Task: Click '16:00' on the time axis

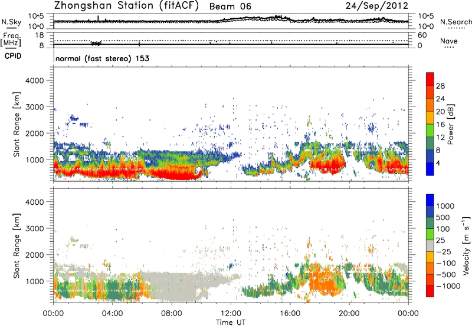Action: [290, 314]
